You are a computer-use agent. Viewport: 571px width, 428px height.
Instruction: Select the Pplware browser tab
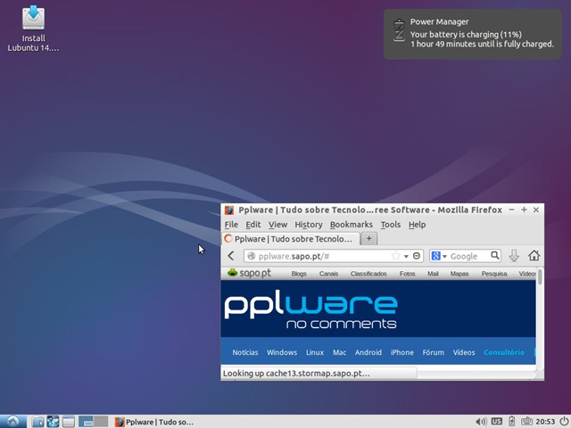[291, 239]
